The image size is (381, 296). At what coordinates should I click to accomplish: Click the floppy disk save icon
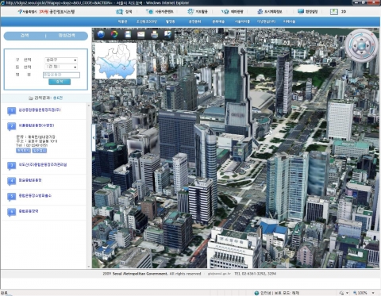(x=128, y=34)
